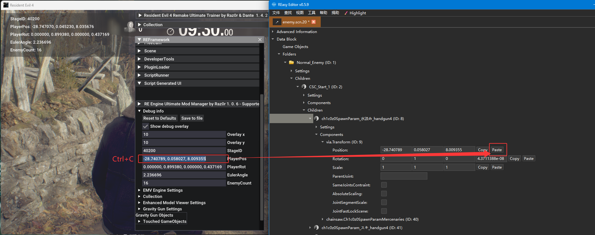Collapse via.Transform component
This screenshot has width=595, height=235.
pos(323,142)
